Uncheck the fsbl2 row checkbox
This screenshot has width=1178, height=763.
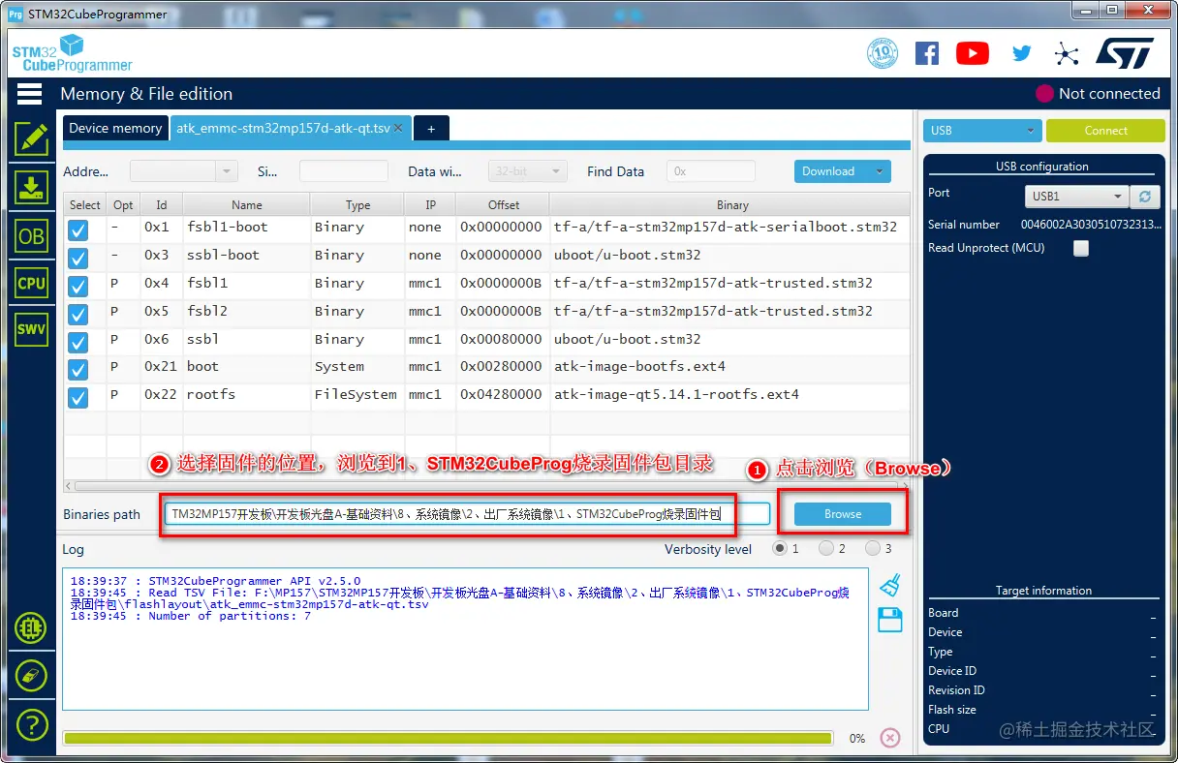coord(78,315)
